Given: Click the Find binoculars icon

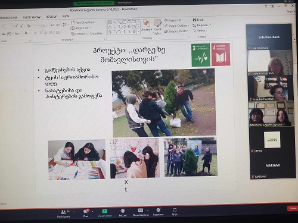Looking at the screenshot, I should 194,20.
